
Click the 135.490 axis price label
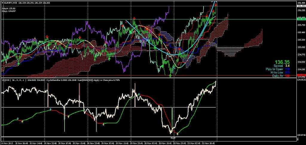point(302,33)
